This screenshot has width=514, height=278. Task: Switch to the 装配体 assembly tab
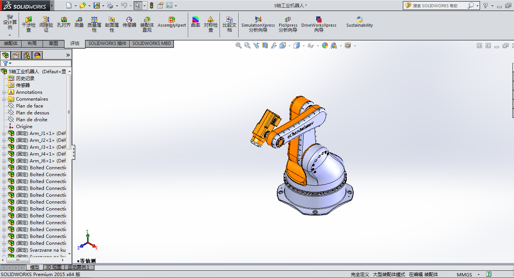click(11, 43)
